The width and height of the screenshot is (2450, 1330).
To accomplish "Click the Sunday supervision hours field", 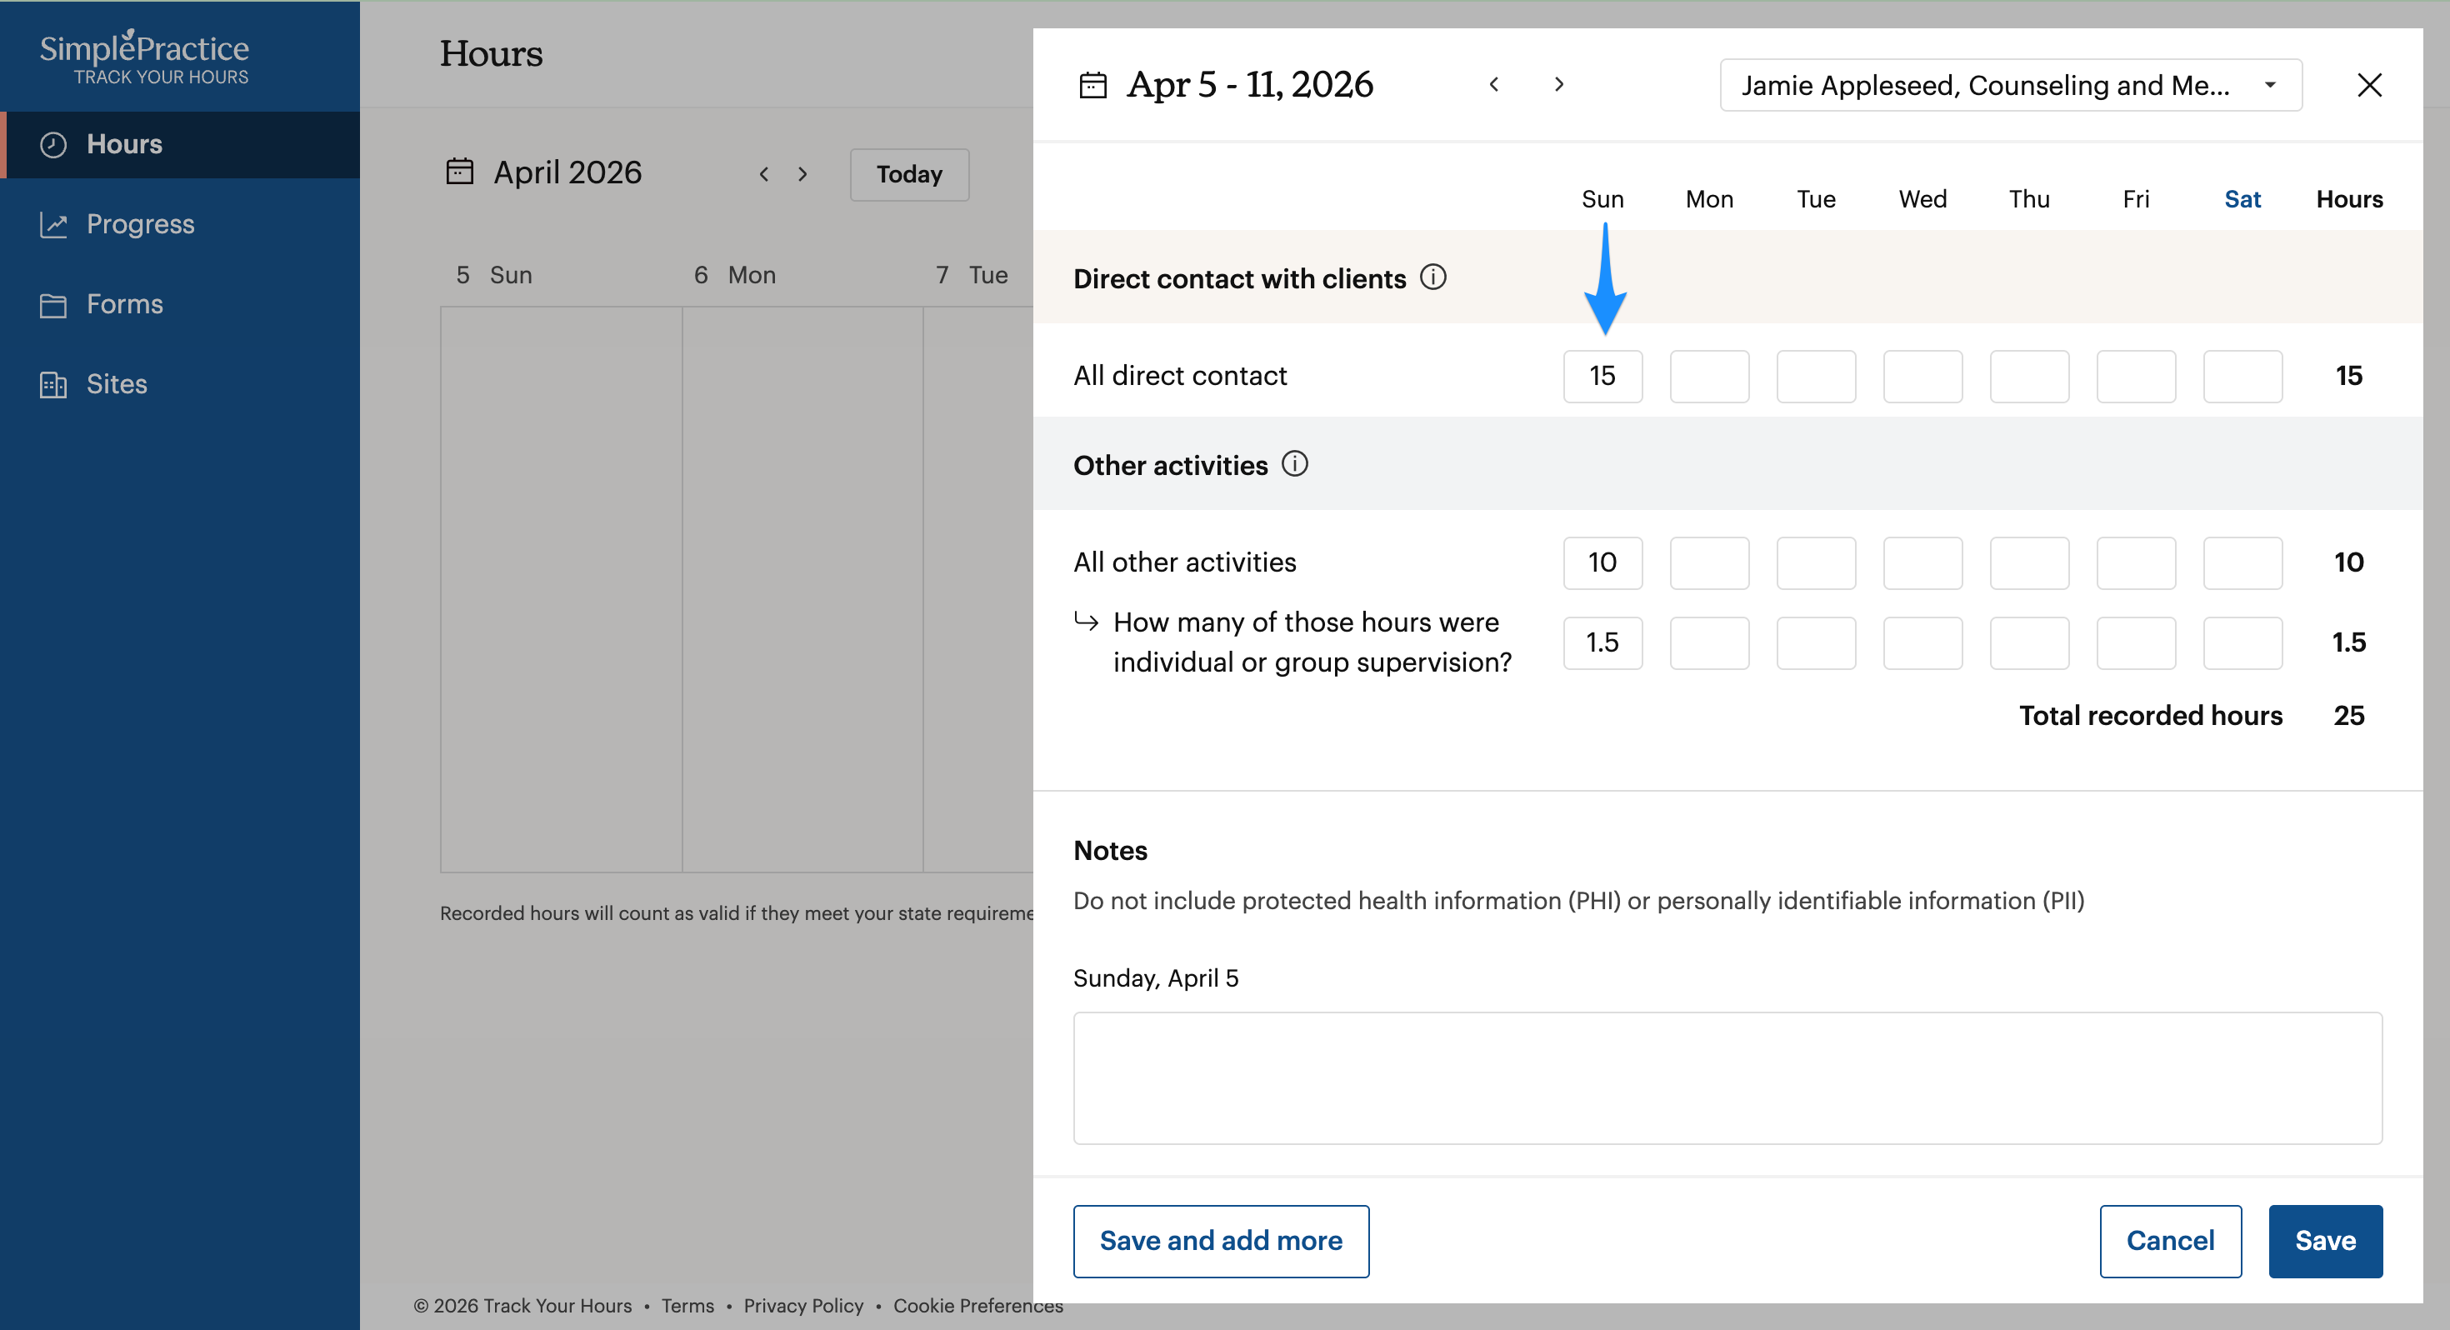I will coord(1602,643).
